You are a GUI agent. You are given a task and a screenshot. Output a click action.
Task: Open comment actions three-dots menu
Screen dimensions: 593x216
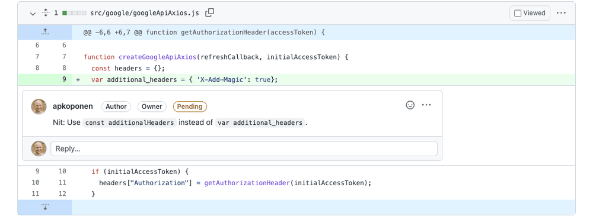coord(426,105)
